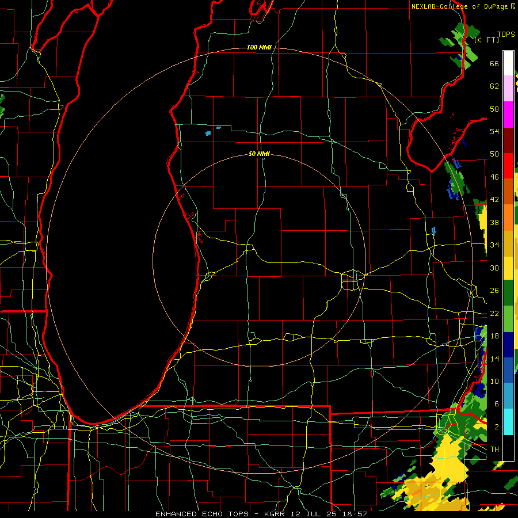Click the cyan legend swatch
This screenshot has width=518, height=518.
(x=508, y=422)
